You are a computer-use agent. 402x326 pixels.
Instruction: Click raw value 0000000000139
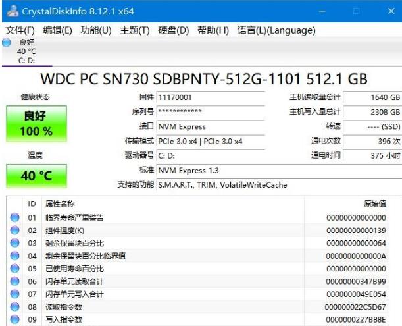(356, 231)
